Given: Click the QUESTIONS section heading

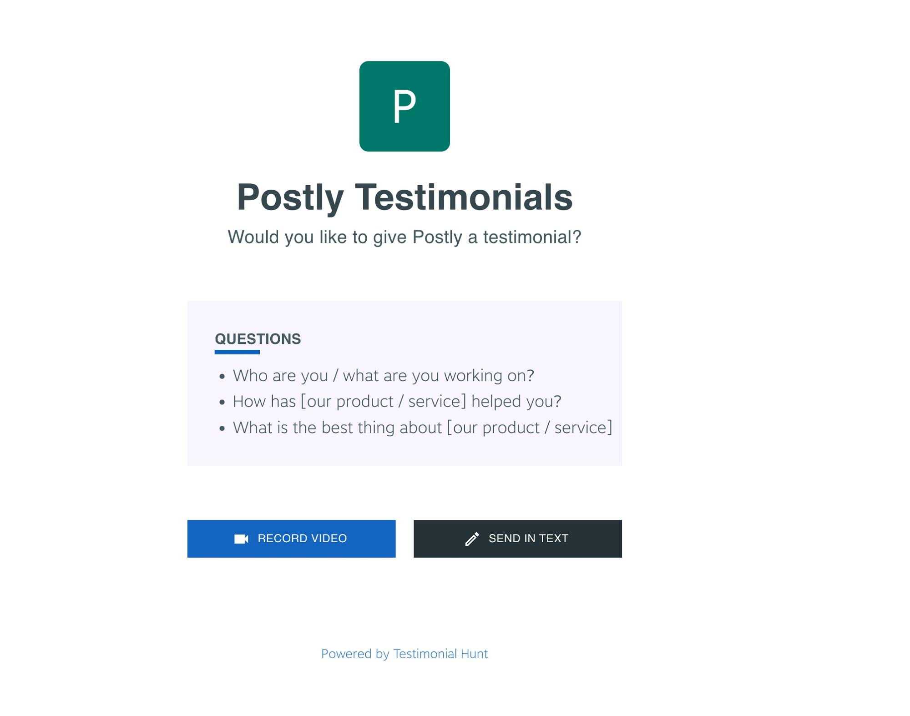Looking at the screenshot, I should [x=258, y=339].
